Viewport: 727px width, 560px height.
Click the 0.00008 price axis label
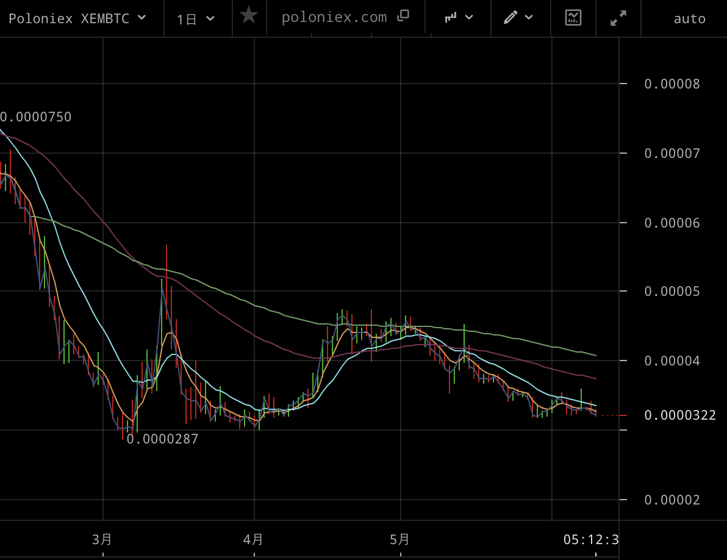coord(672,84)
